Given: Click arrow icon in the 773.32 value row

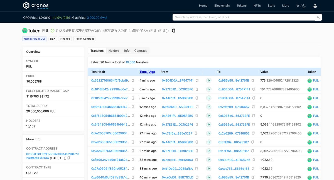Looking at the screenshot, I should pyautogui.click(x=209, y=80).
